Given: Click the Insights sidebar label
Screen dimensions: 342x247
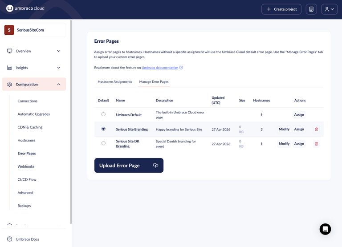Looking at the screenshot, I should point(22,68).
